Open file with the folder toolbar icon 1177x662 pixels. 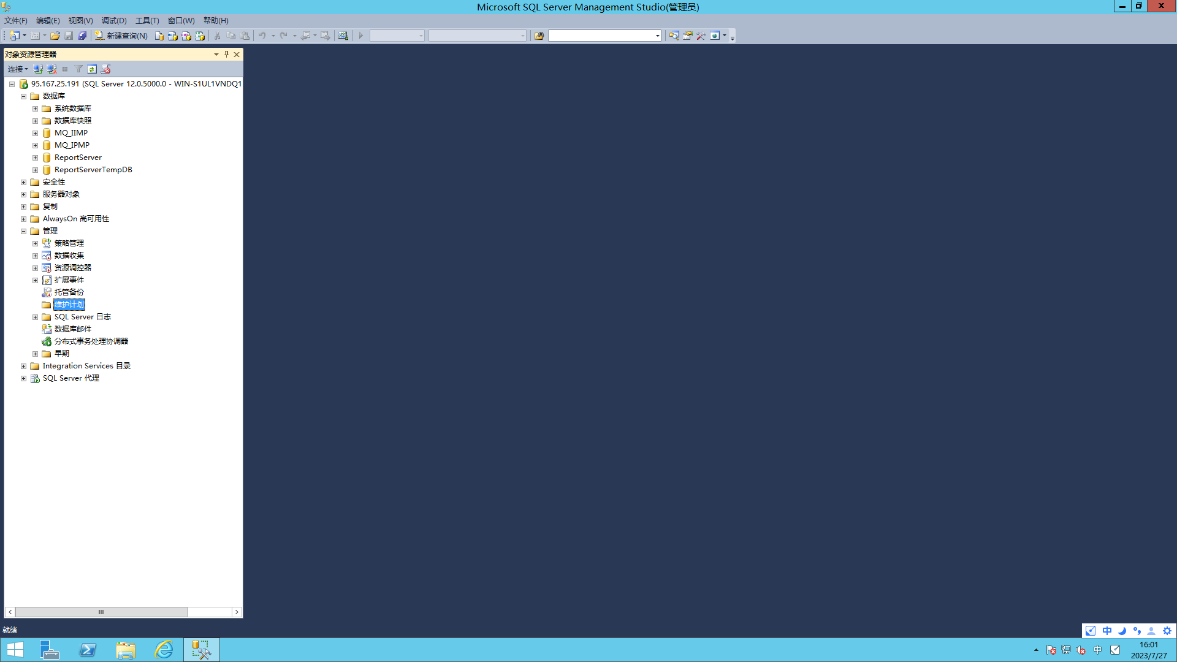pos(55,36)
